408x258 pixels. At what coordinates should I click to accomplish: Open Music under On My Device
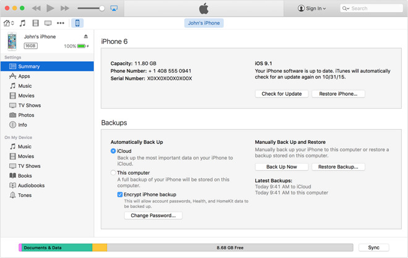tap(47, 146)
